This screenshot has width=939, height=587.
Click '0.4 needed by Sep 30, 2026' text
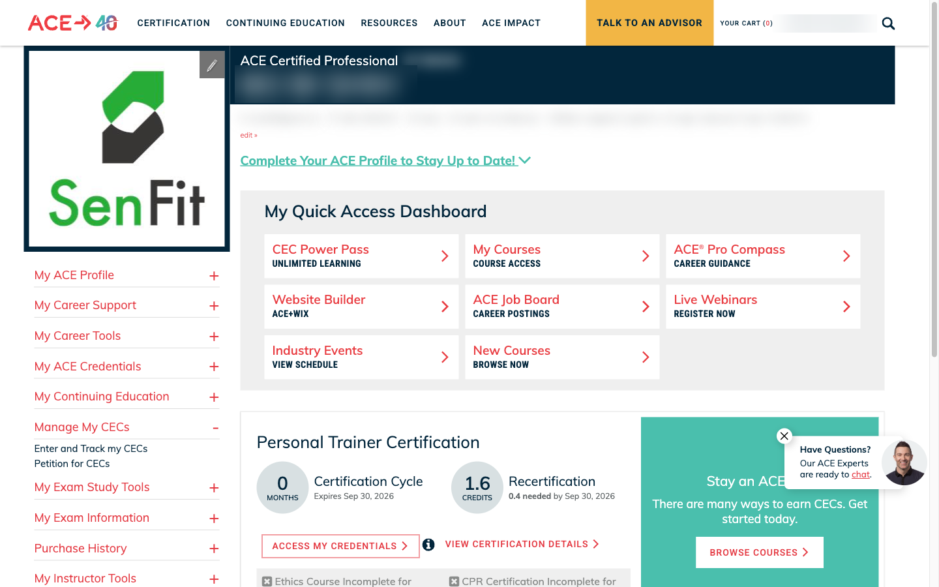pos(561,496)
